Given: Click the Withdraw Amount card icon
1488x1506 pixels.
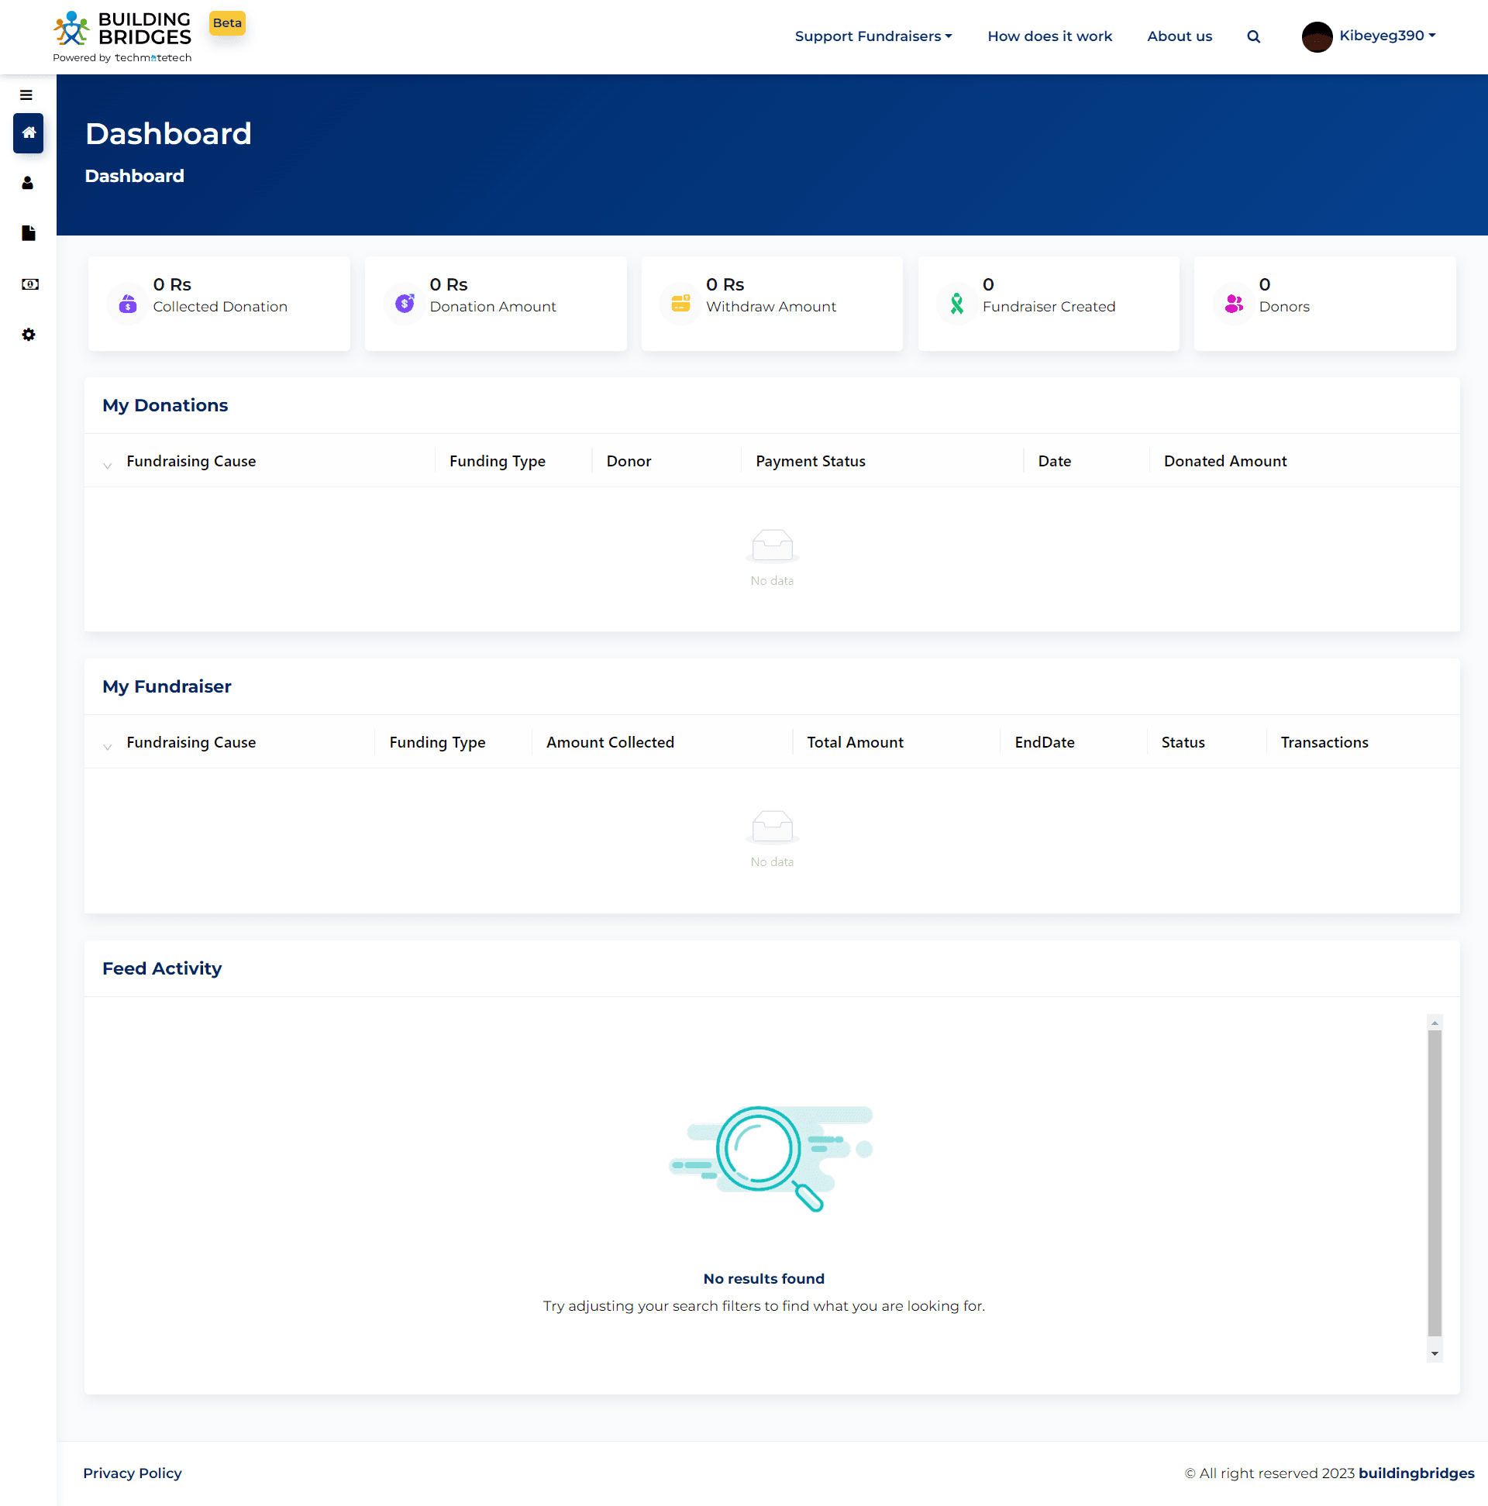Looking at the screenshot, I should (680, 303).
